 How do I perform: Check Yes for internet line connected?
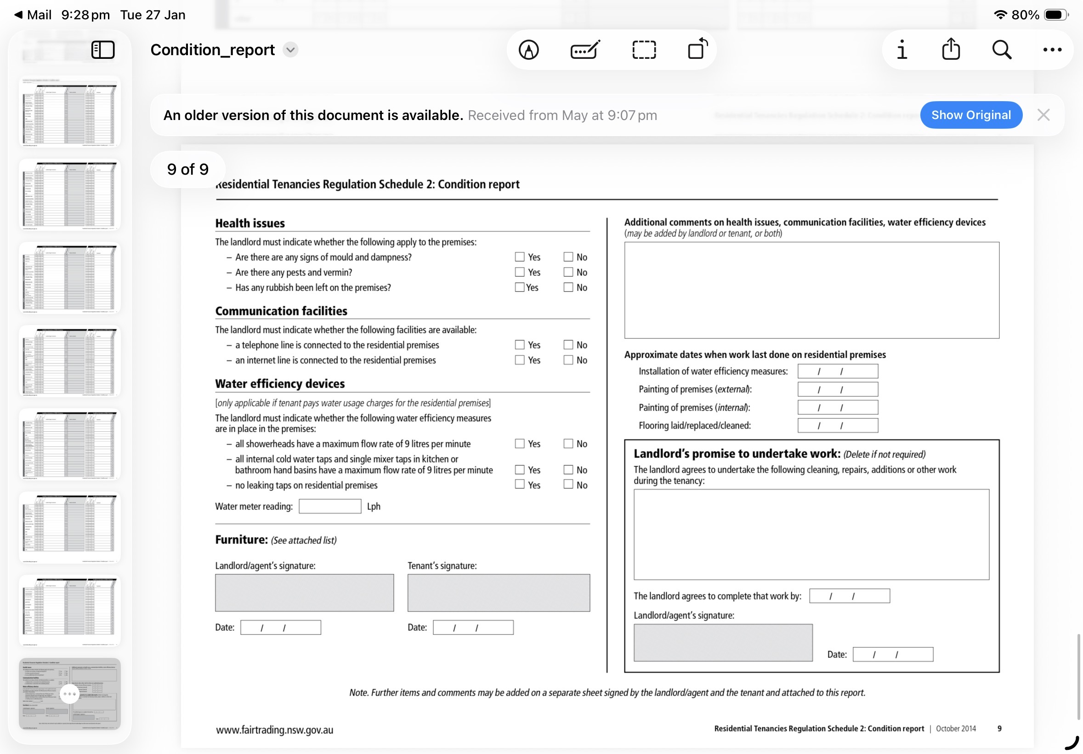click(519, 360)
